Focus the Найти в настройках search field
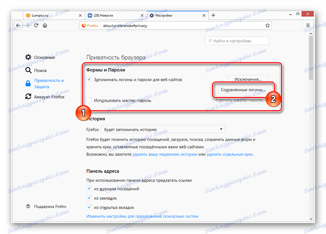The height and width of the screenshot is (234, 326). [237, 41]
